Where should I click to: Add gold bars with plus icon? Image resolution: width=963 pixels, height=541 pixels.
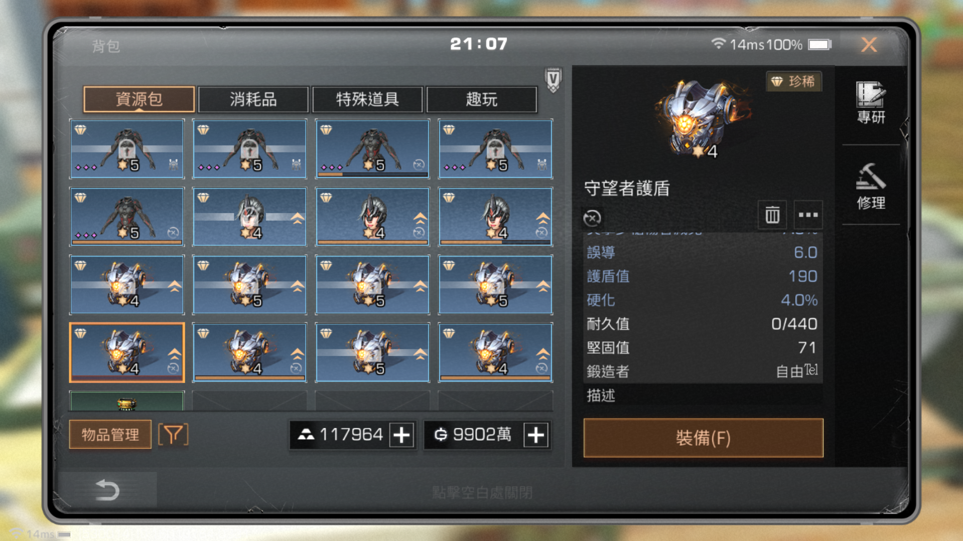[x=401, y=435]
